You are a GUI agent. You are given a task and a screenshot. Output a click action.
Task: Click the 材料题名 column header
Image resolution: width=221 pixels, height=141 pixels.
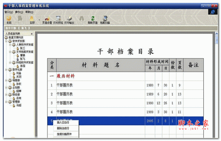[101, 65]
